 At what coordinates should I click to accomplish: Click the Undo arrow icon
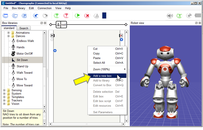(x=36, y=15)
